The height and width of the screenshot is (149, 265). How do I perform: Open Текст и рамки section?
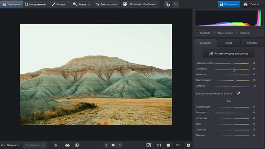[106, 4]
